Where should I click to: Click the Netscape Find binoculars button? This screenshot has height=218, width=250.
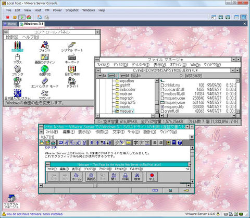(x=137, y=177)
